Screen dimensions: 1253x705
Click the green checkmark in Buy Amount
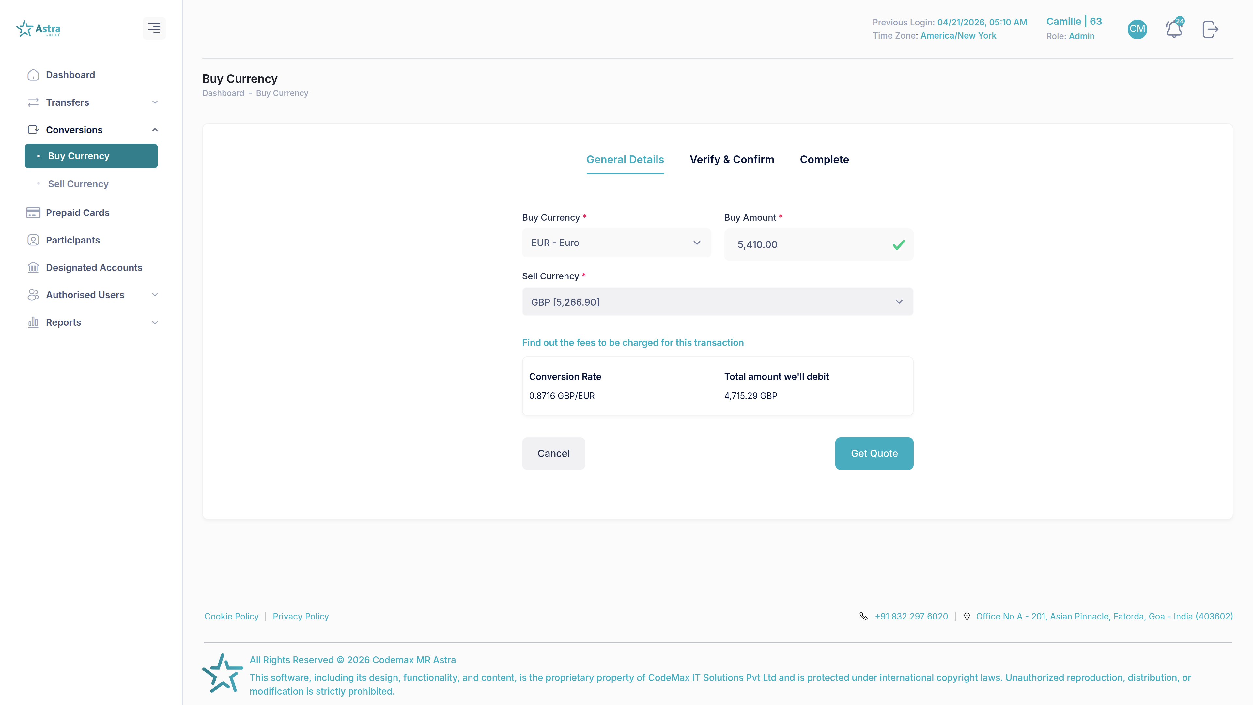[899, 245]
